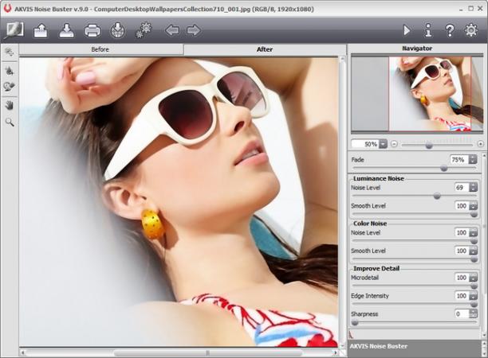
Task: Click the Sharpness value input field
Action: click(462, 313)
